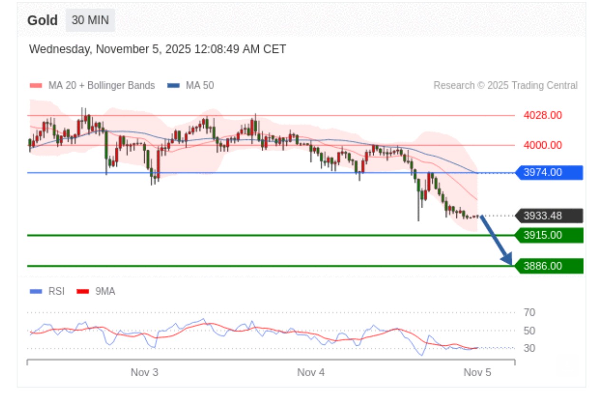Select the Nov 3 date on the time axis
604x400 pixels.
pos(144,372)
